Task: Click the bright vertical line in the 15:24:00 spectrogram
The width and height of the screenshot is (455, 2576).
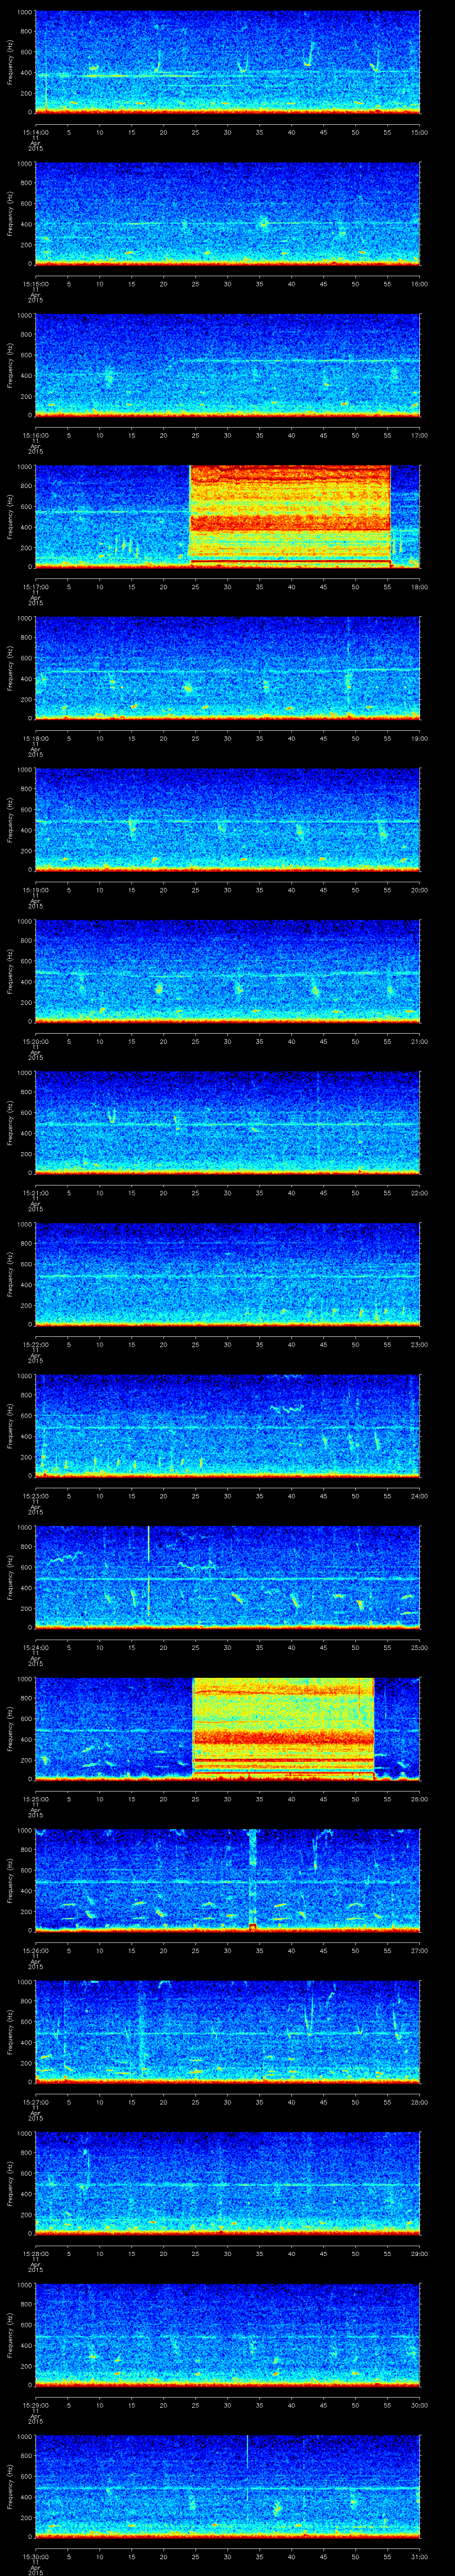Action: pos(148,1570)
